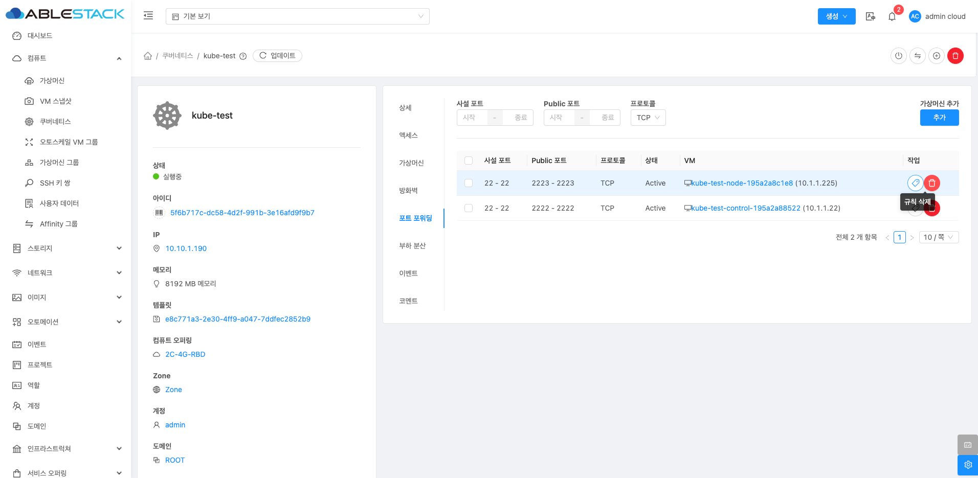Click the scale cluster arrows icon
Screen dimensions: 978x478
click(x=917, y=56)
